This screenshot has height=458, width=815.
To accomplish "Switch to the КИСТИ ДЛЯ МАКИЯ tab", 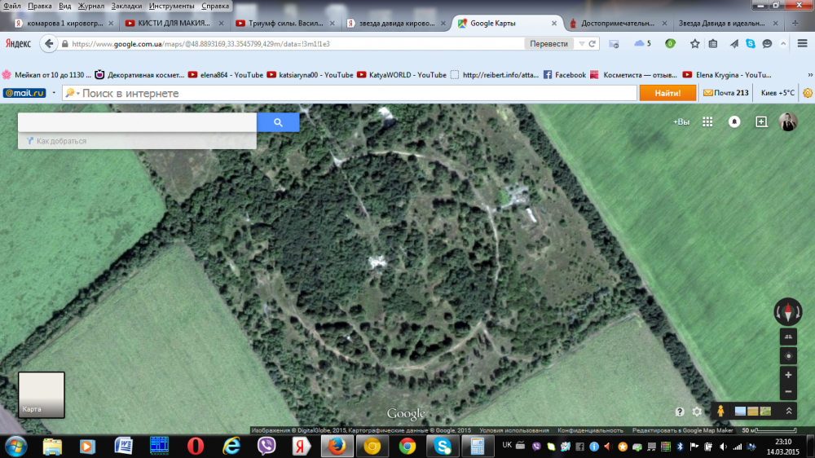I will (x=174, y=24).
